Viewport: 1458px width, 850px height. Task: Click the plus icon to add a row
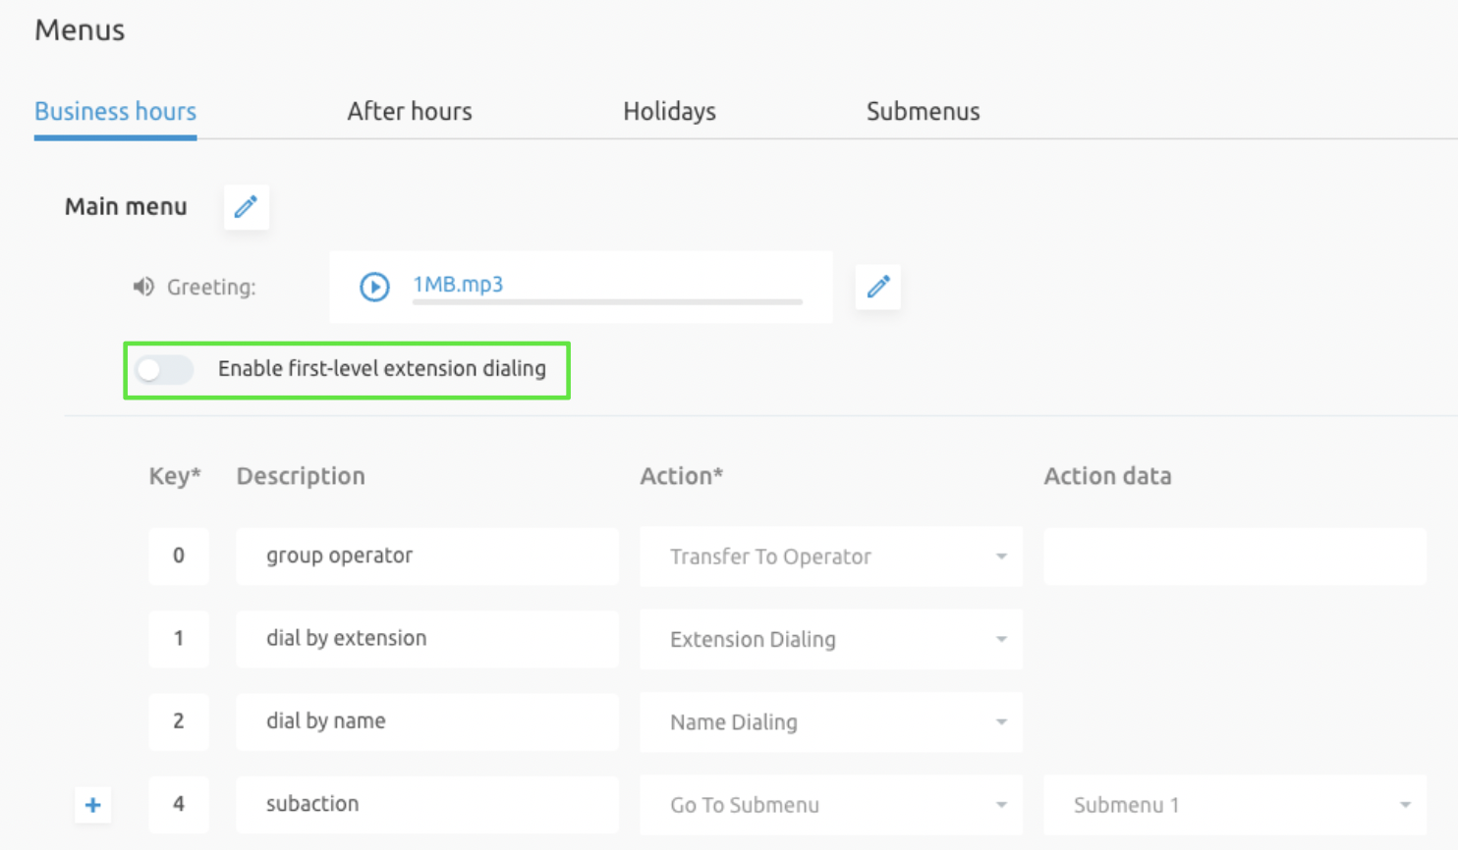pyautogui.click(x=93, y=805)
